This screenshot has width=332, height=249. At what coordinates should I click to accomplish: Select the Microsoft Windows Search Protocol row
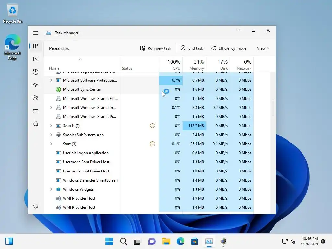pyautogui.click(x=148, y=117)
